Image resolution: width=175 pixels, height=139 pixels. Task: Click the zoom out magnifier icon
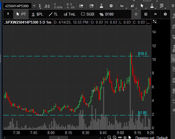tap(109, 137)
